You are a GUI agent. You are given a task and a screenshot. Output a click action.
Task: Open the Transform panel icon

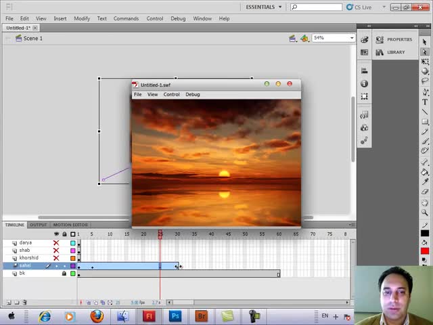(364, 96)
